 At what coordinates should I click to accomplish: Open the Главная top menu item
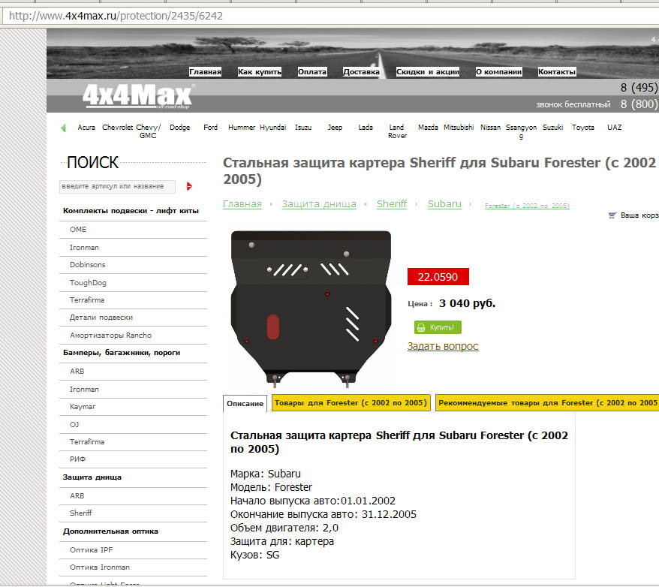pyautogui.click(x=205, y=72)
